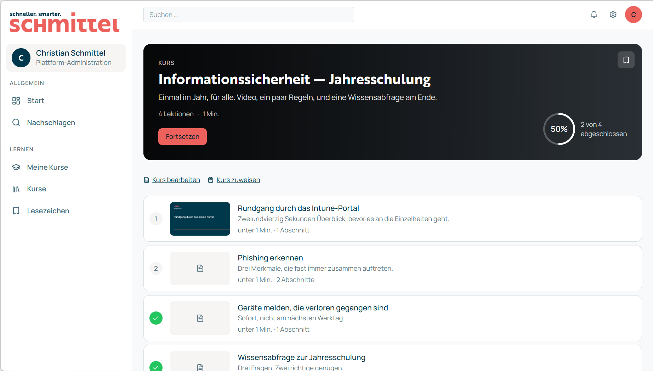Screen dimensions: 653x371
Task: Click Christian Schmittel's profile avatar in sidebar
Action: pyautogui.click(x=21, y=58)
